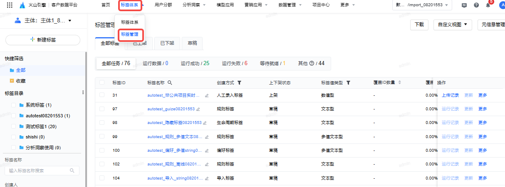
Task: Edit the name of tag ID 100
Action: [x=207, y=151]
